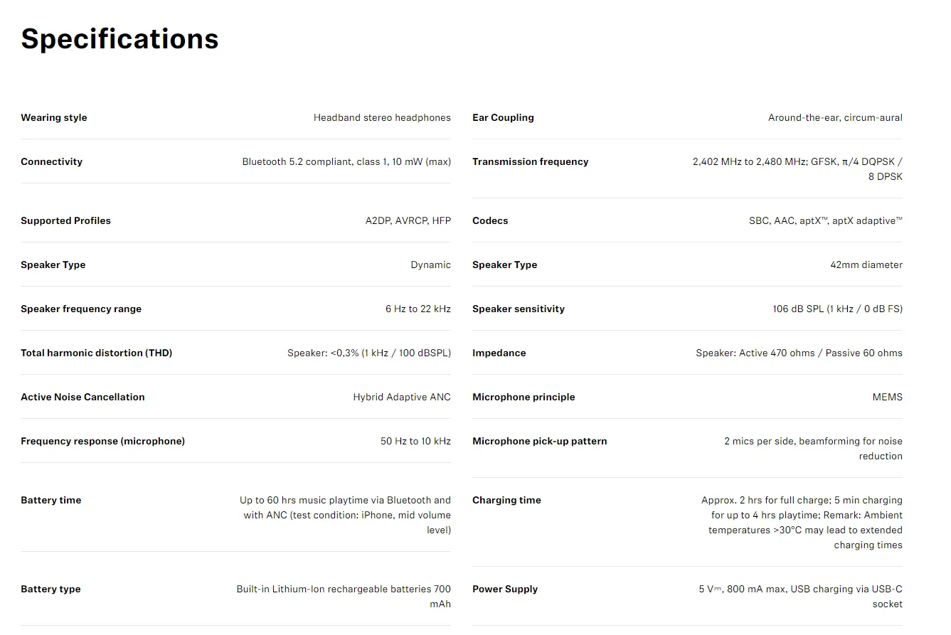The image size is (951, 635).
Task: Click the A2DP, AVRCP, HFP text
Action: [x=408, y=220]
